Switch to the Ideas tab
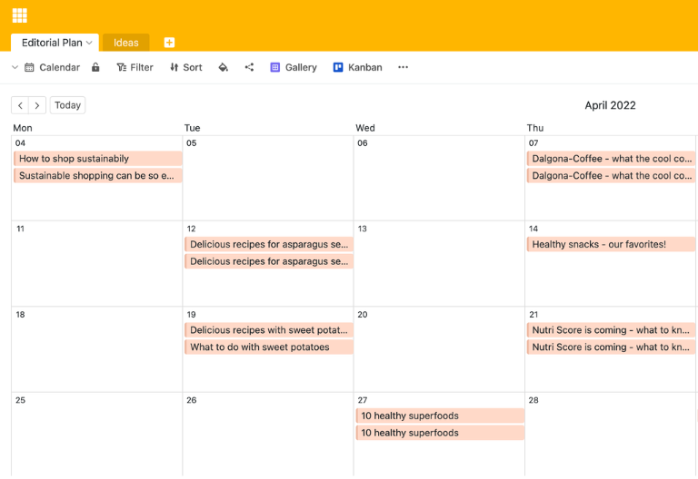The width and height of the screenshot is (698, 479). click(126, 43)
